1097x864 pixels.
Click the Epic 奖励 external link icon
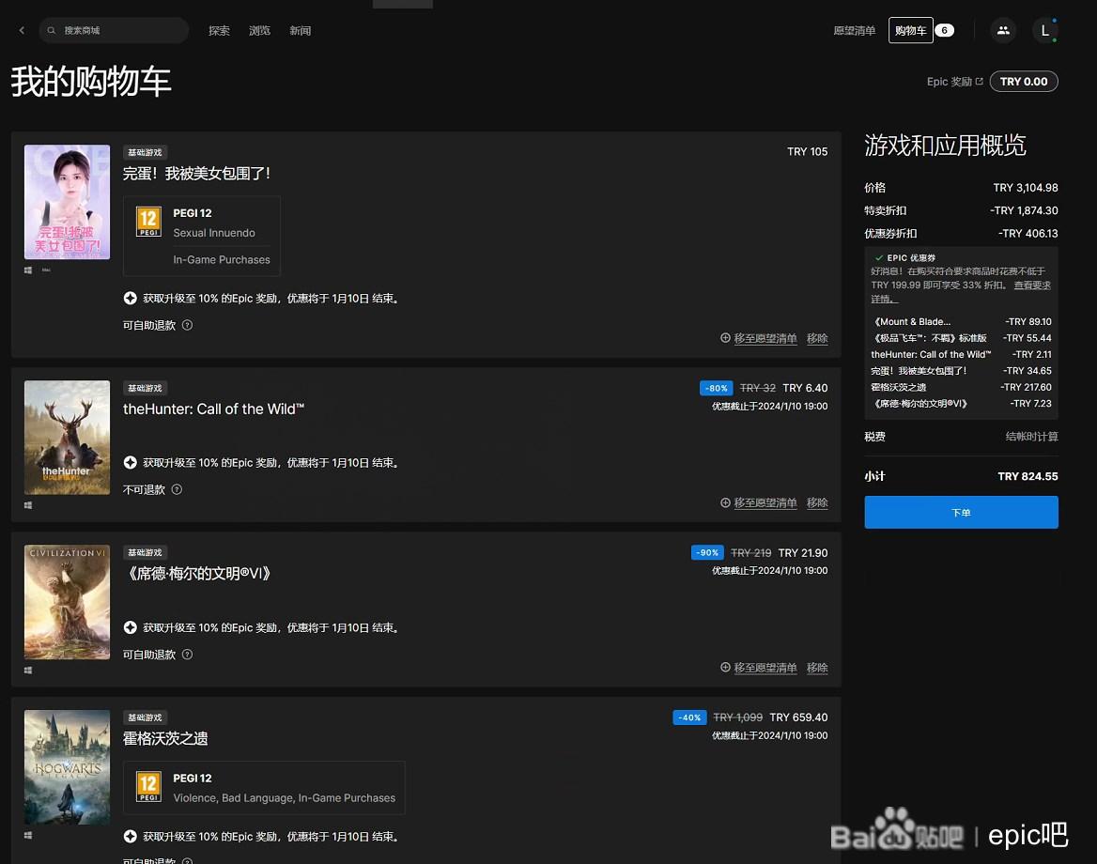point(980,81)
